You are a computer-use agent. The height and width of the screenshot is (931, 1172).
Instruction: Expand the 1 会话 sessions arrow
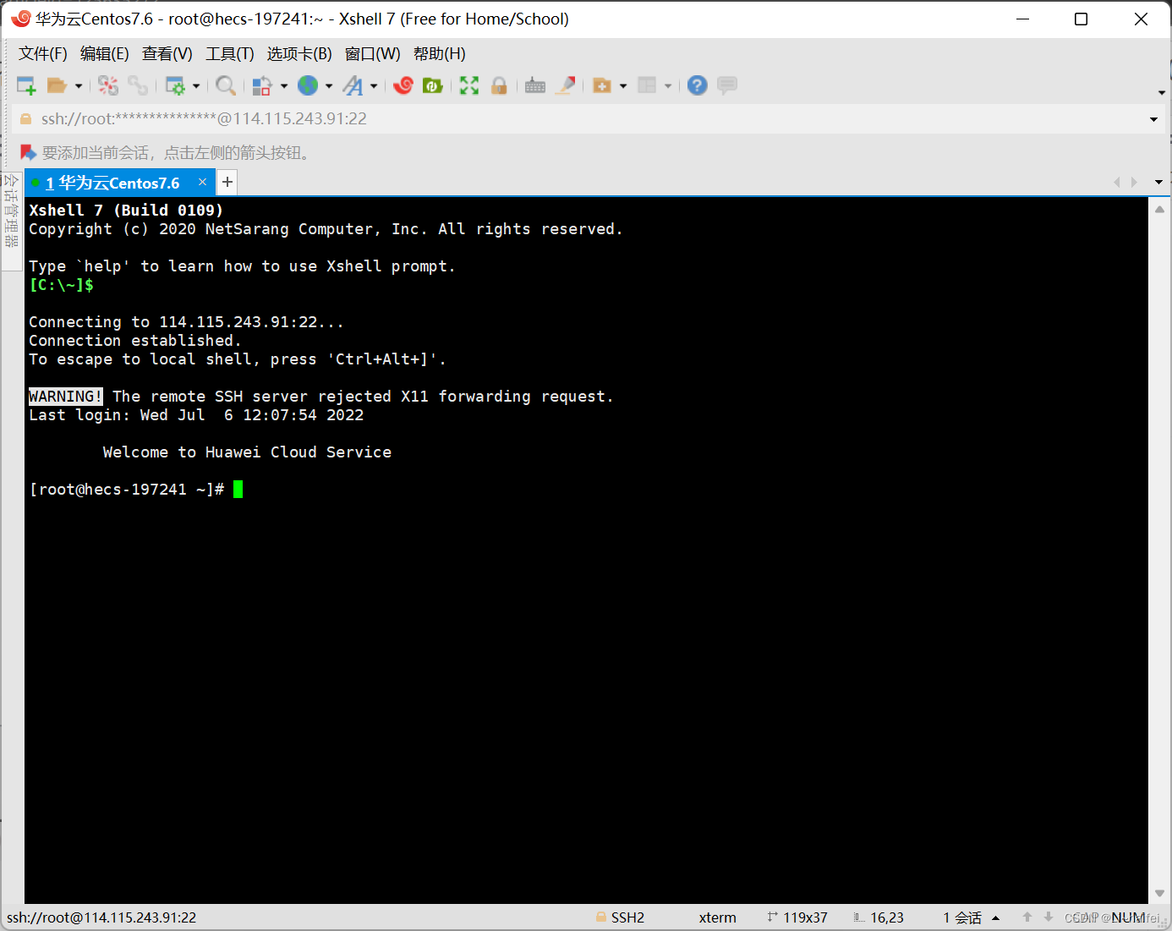pos(996,917)
